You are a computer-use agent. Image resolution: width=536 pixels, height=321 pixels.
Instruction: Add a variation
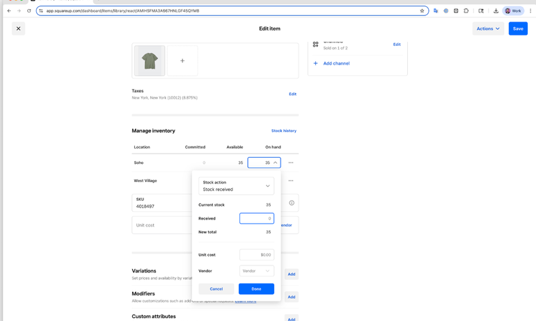point(292,274)
